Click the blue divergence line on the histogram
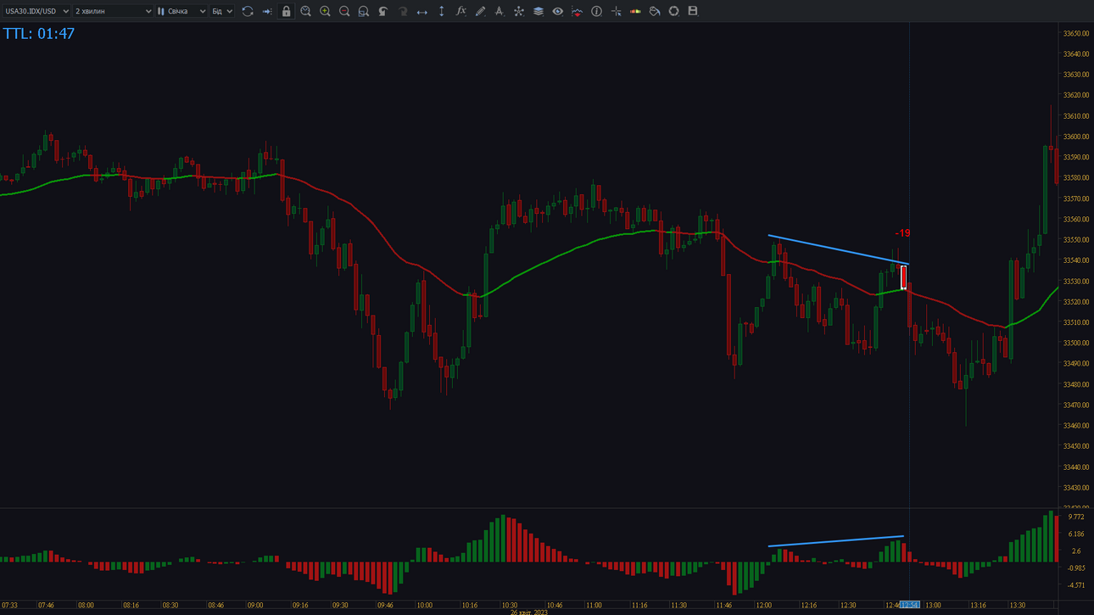 (x=836, y=541)
